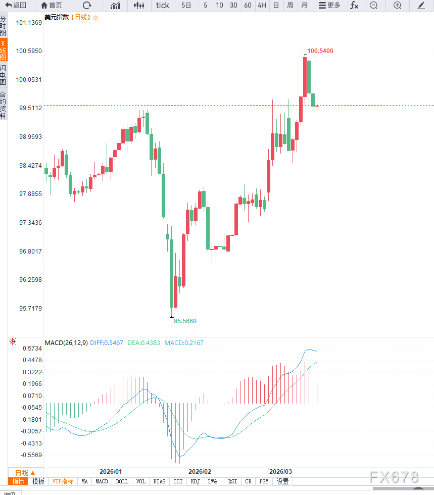
Task: Go back with the 返回 button
Action: [16, 6]
